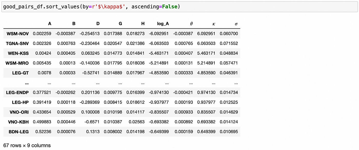Click column header A

tap(50, 24)
